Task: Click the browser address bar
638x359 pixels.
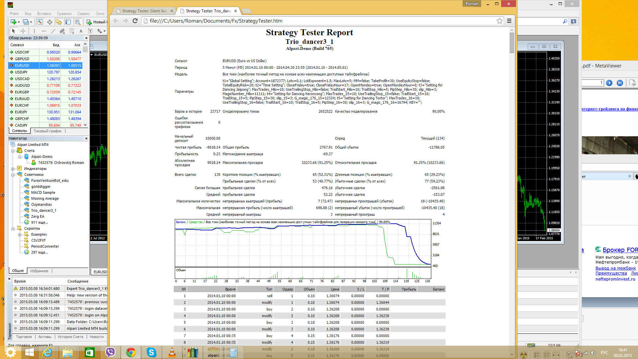Action: coord(319,21)
